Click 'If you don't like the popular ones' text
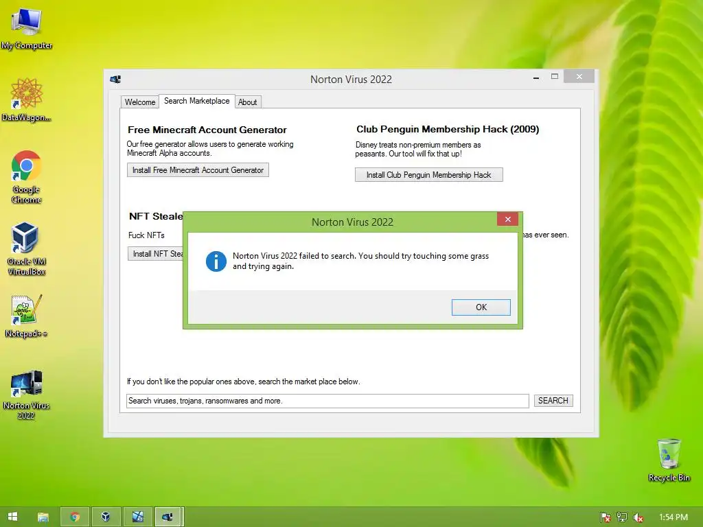703x527 pixels. tap(244, 382)
